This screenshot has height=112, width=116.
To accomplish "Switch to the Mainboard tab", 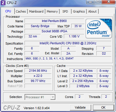I will pyautogui.click(x=36, y=11).
